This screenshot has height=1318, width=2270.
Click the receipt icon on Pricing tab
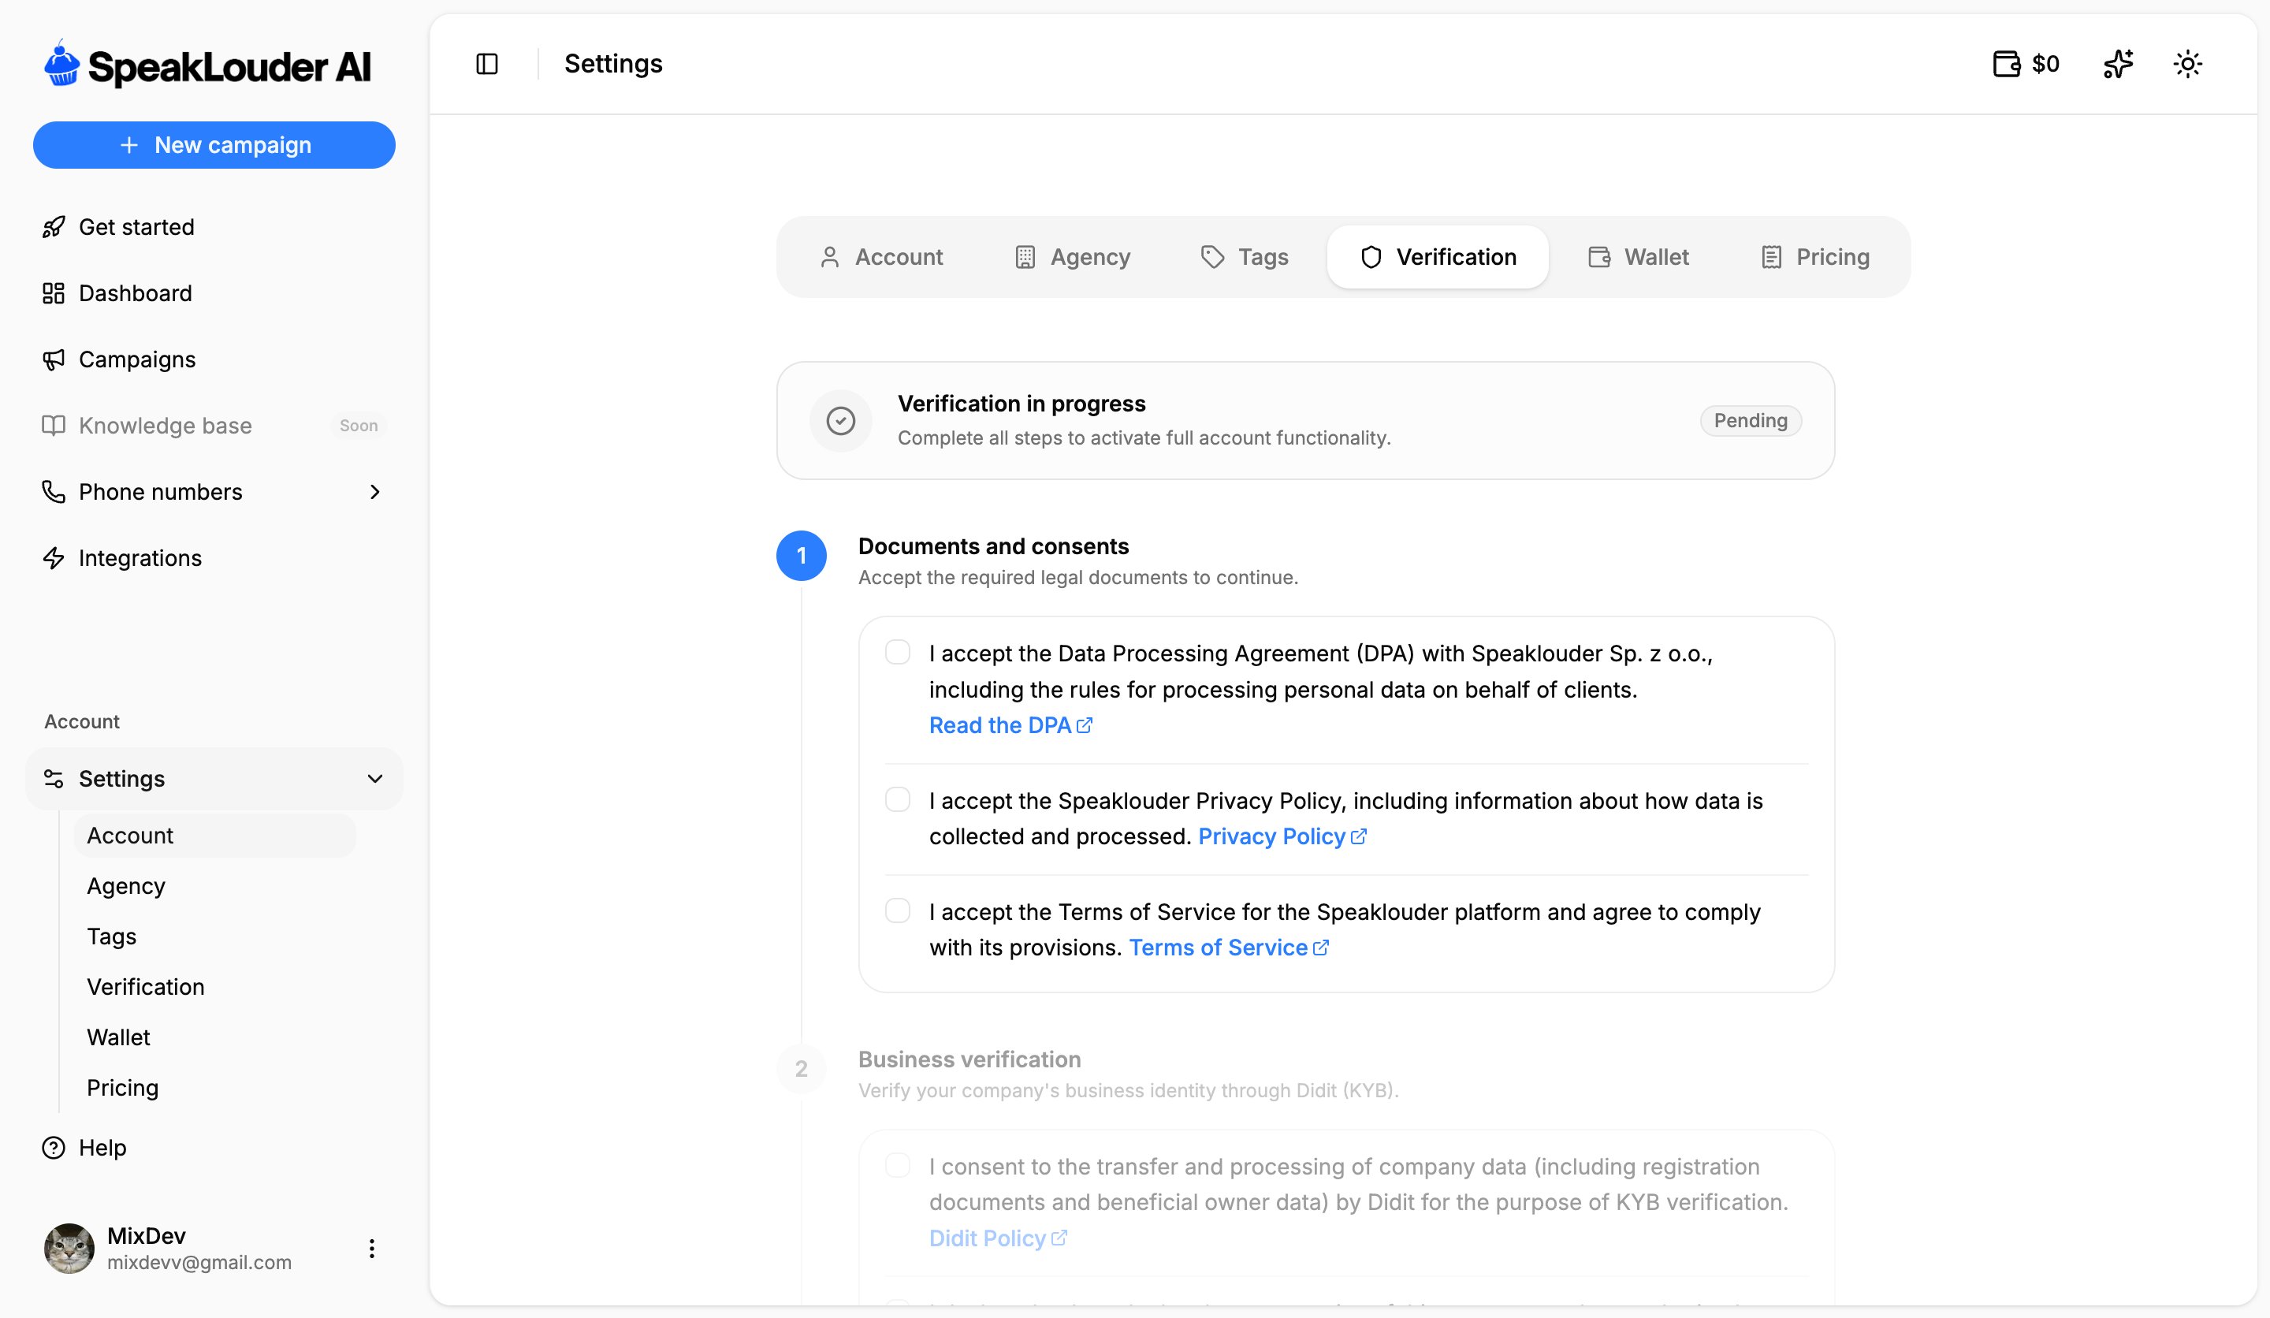[1771, 258]
